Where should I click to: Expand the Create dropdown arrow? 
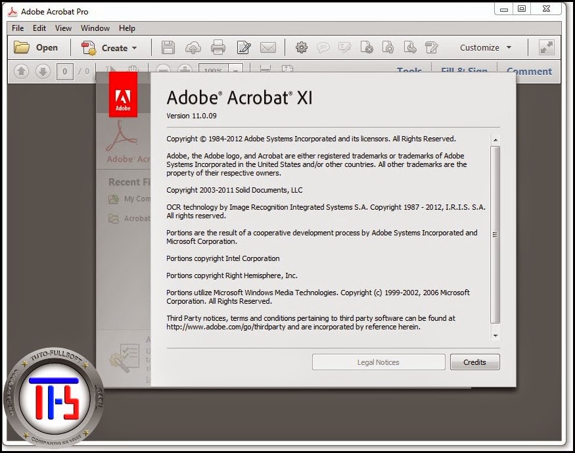pos(134,48)
